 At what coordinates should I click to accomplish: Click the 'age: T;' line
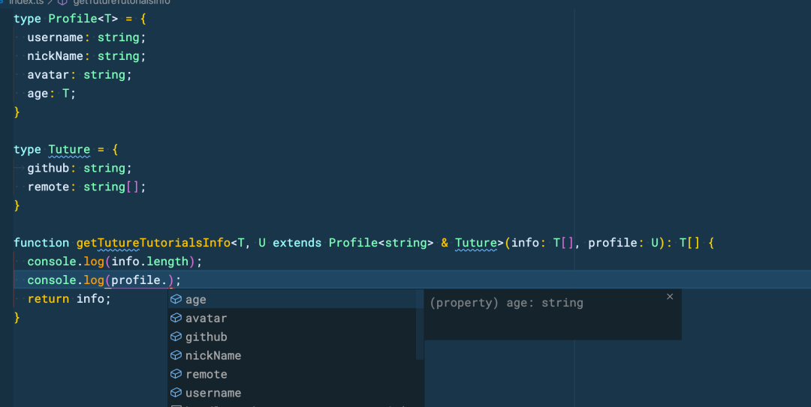tap(52, 94)
